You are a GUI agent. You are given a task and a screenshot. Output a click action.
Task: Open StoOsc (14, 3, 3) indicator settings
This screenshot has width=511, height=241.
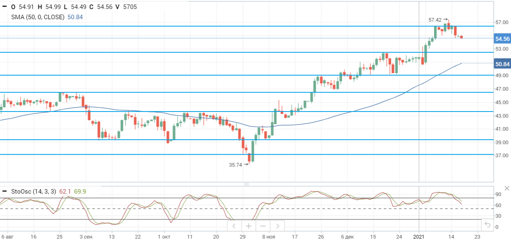point(34,191)
